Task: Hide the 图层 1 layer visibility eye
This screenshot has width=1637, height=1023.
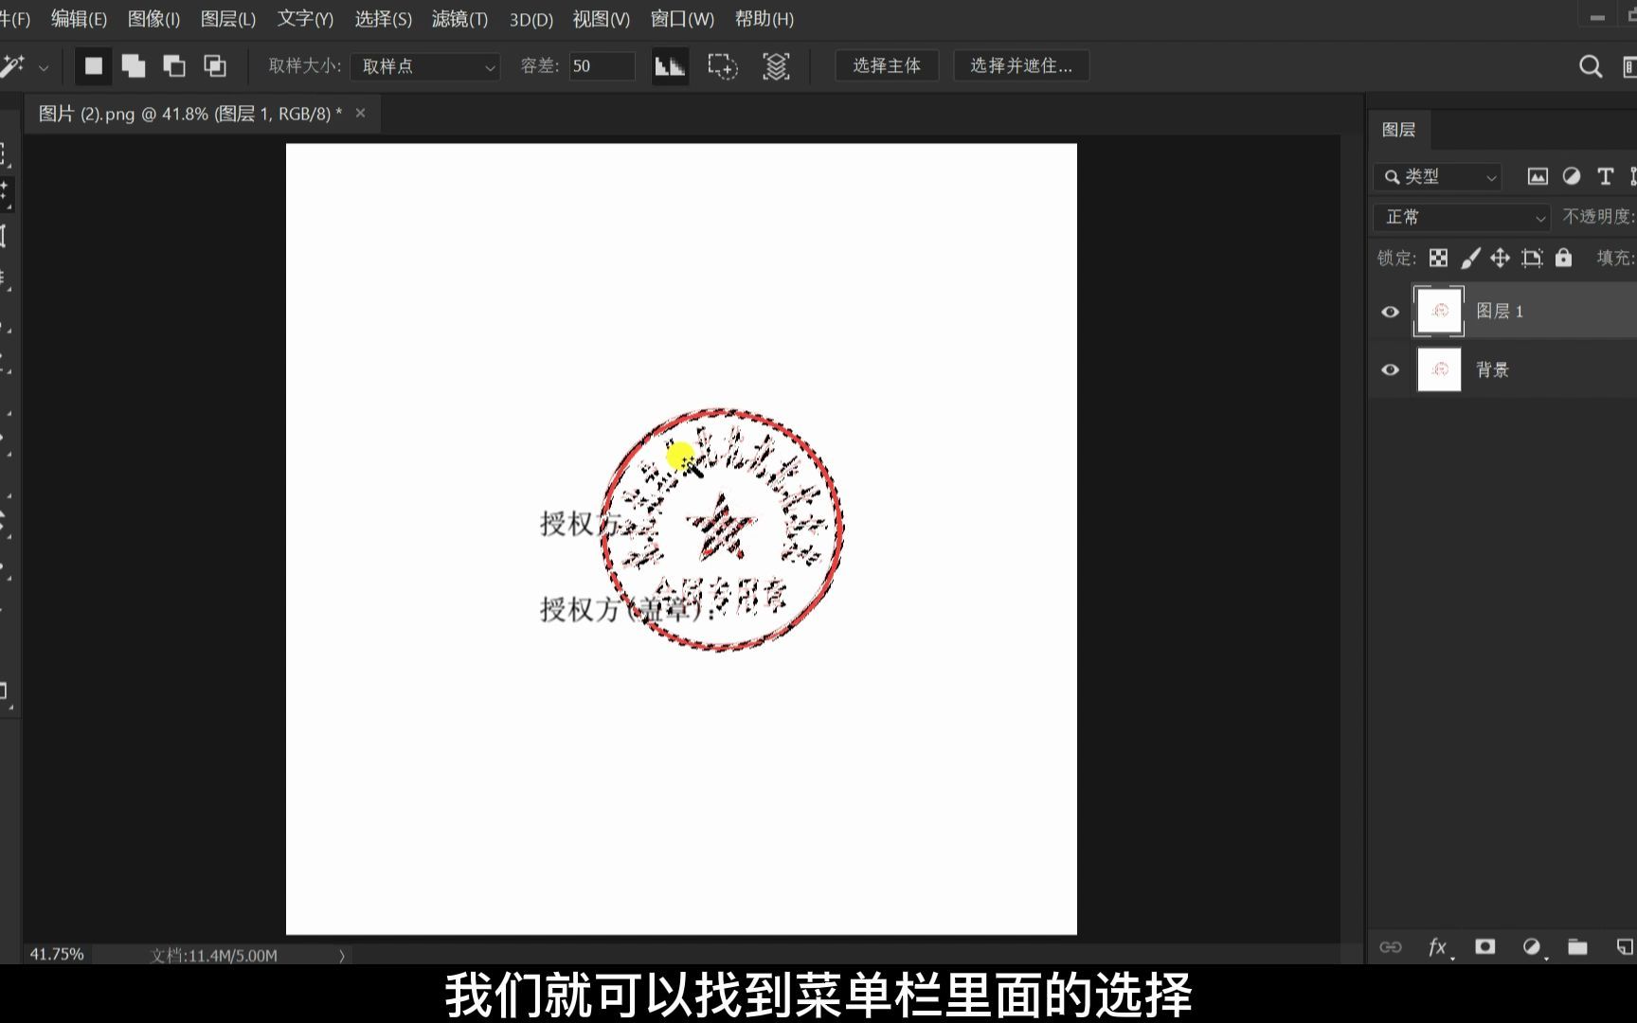Action: click(x=1390, y=311)
